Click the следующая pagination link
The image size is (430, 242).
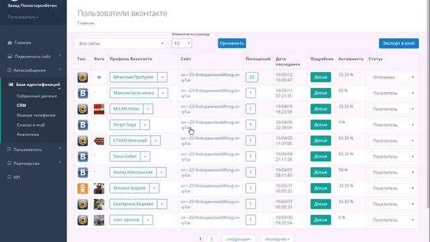239,239
